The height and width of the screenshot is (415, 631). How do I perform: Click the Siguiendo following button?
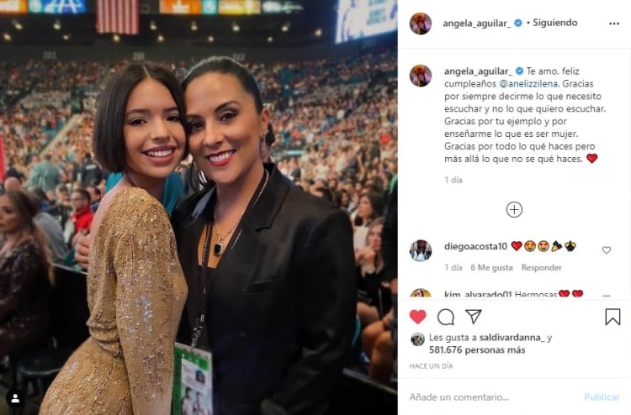tap(555, 23)
